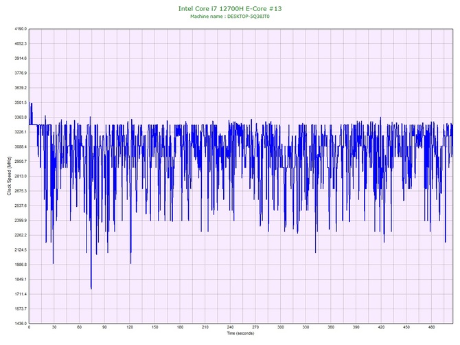Click the 60 seconds x-axis tick label
This screenshot has width=460, height=345.
pos(79,327)
